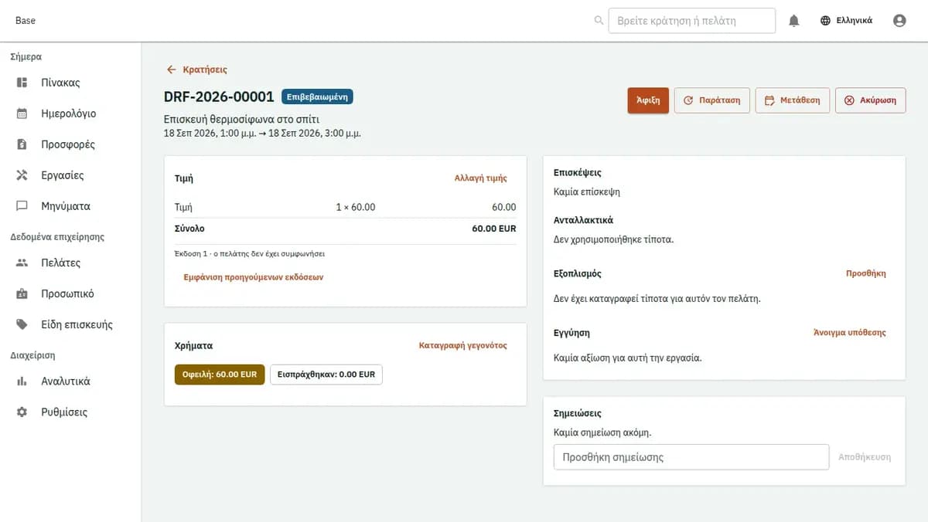
Task: Click the Ακύρωση button
Action: click(870, 100)
